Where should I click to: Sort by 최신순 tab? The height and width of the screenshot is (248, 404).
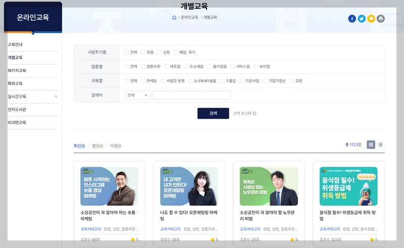79,146
